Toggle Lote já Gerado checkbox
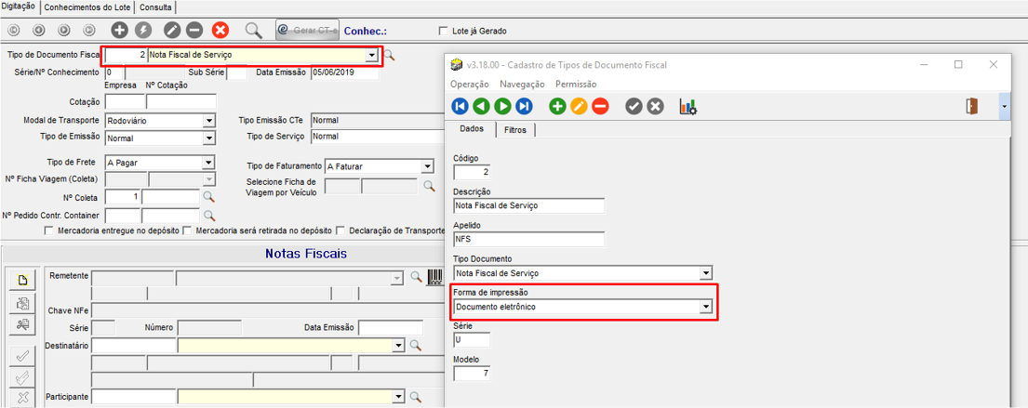Image resolution: width=1028 pixels, height=408 pixels. coord(443,31)
